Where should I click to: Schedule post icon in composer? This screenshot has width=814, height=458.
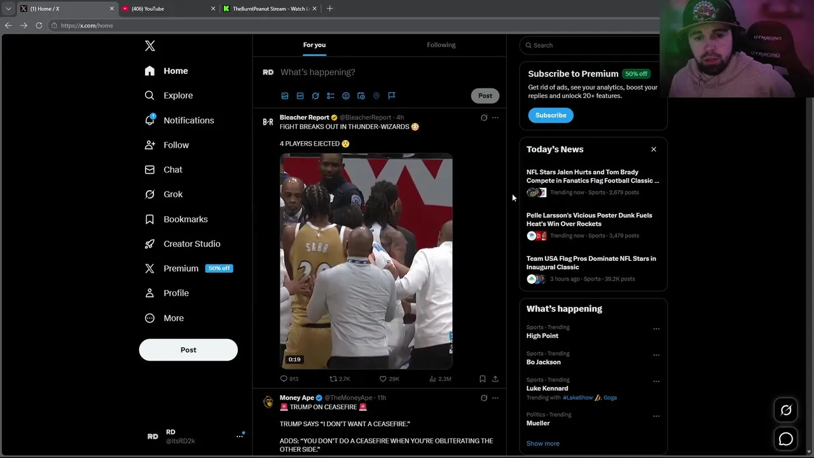coord(361,96)
